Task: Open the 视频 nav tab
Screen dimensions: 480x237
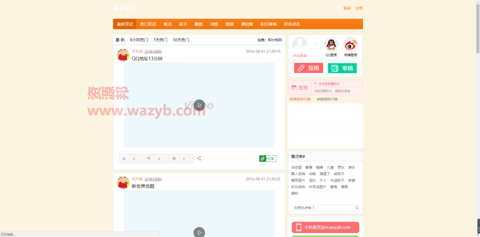Action: pyautogui.click(x=229, y=24)
